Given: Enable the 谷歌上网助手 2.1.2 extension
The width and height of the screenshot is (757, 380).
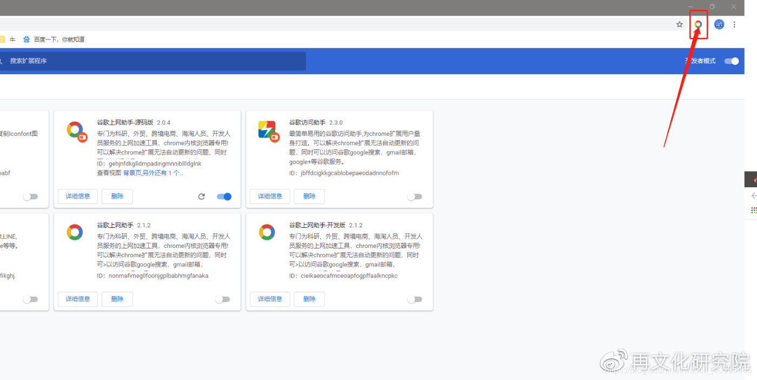Looking at the screenshot, I should pos(222,299).
